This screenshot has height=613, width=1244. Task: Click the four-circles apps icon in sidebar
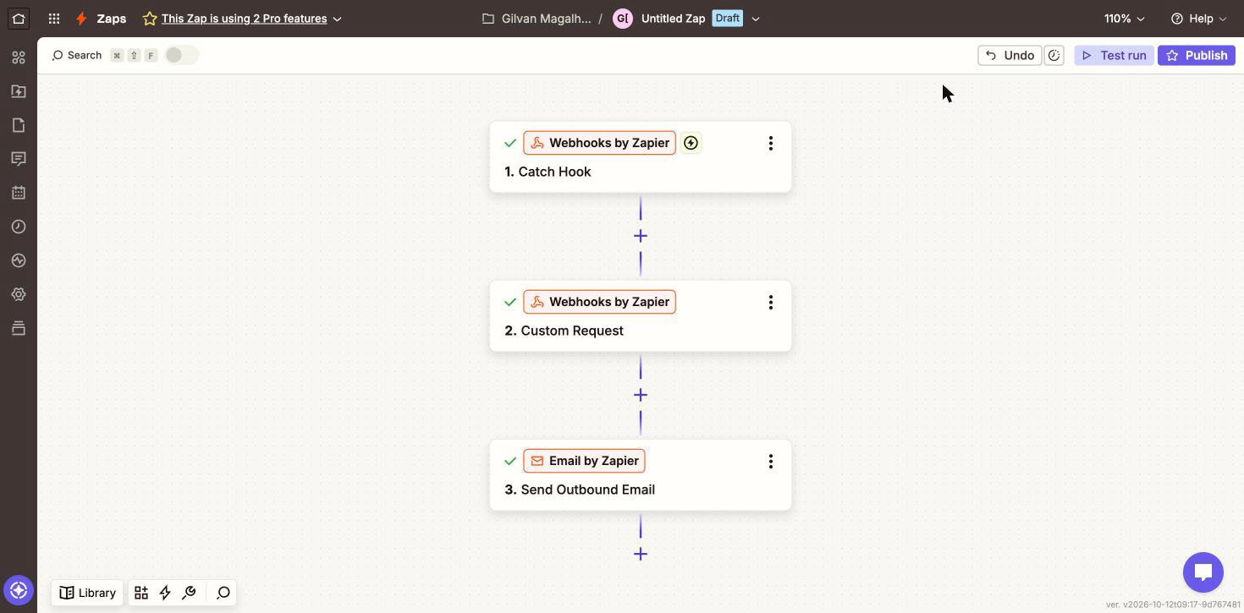19,57
